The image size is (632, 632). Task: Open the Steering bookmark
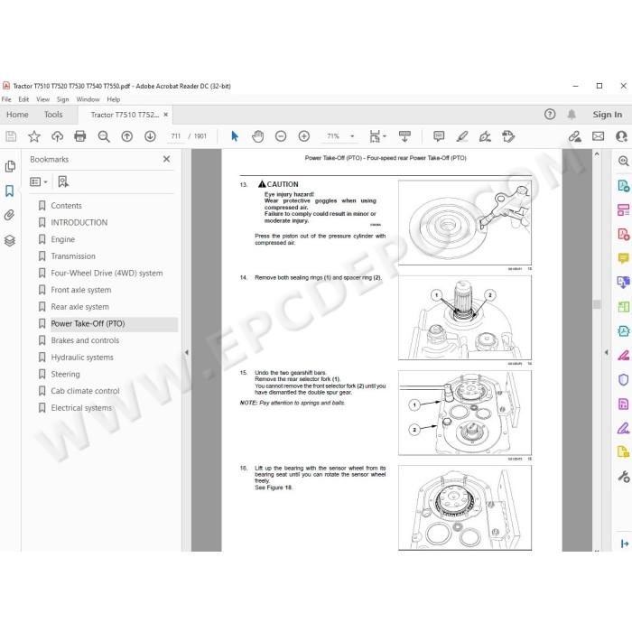pyautogui.click(x=65, y=375)
